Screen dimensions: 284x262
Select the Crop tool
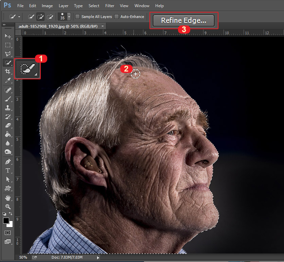tap(8, 72)
